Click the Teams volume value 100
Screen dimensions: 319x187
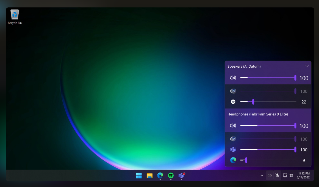[304, 150]
